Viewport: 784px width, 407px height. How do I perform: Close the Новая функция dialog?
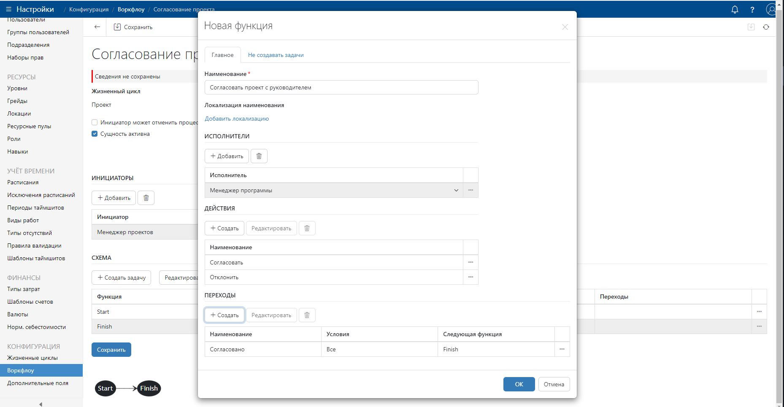coord(565,27)
